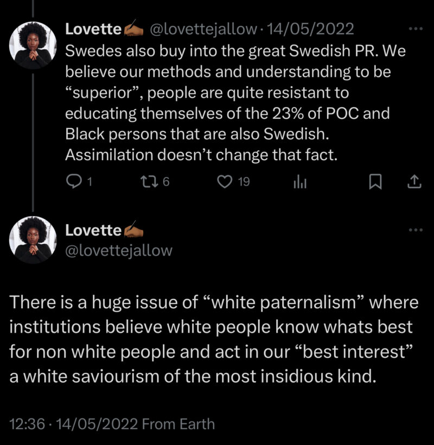Click the 14/05/2022 date in the first tweet header

pyautogui.click(x=308, y=29)
